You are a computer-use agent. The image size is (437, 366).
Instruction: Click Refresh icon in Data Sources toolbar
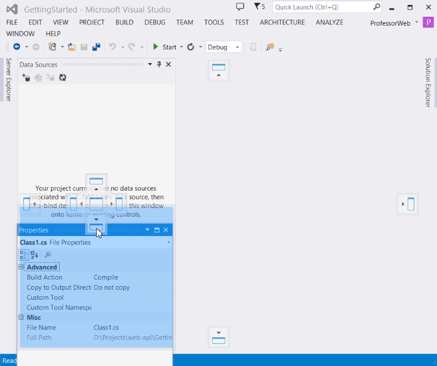(63, 77)
